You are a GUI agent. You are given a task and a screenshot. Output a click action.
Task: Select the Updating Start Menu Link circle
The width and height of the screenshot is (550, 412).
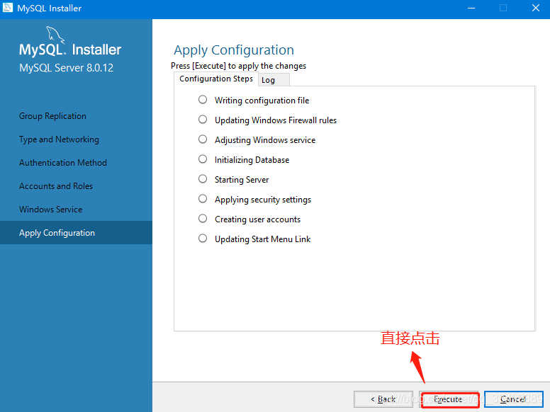click(x=203, y=239)
